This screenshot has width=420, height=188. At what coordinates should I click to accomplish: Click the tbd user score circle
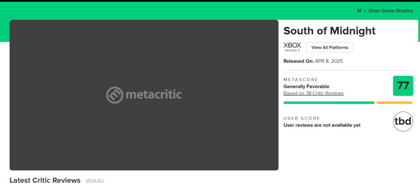pos(403,122)
